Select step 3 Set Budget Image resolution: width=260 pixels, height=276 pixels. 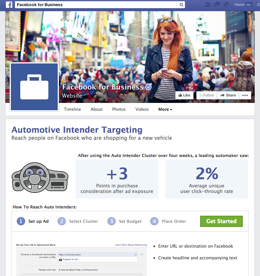(125, 221)
